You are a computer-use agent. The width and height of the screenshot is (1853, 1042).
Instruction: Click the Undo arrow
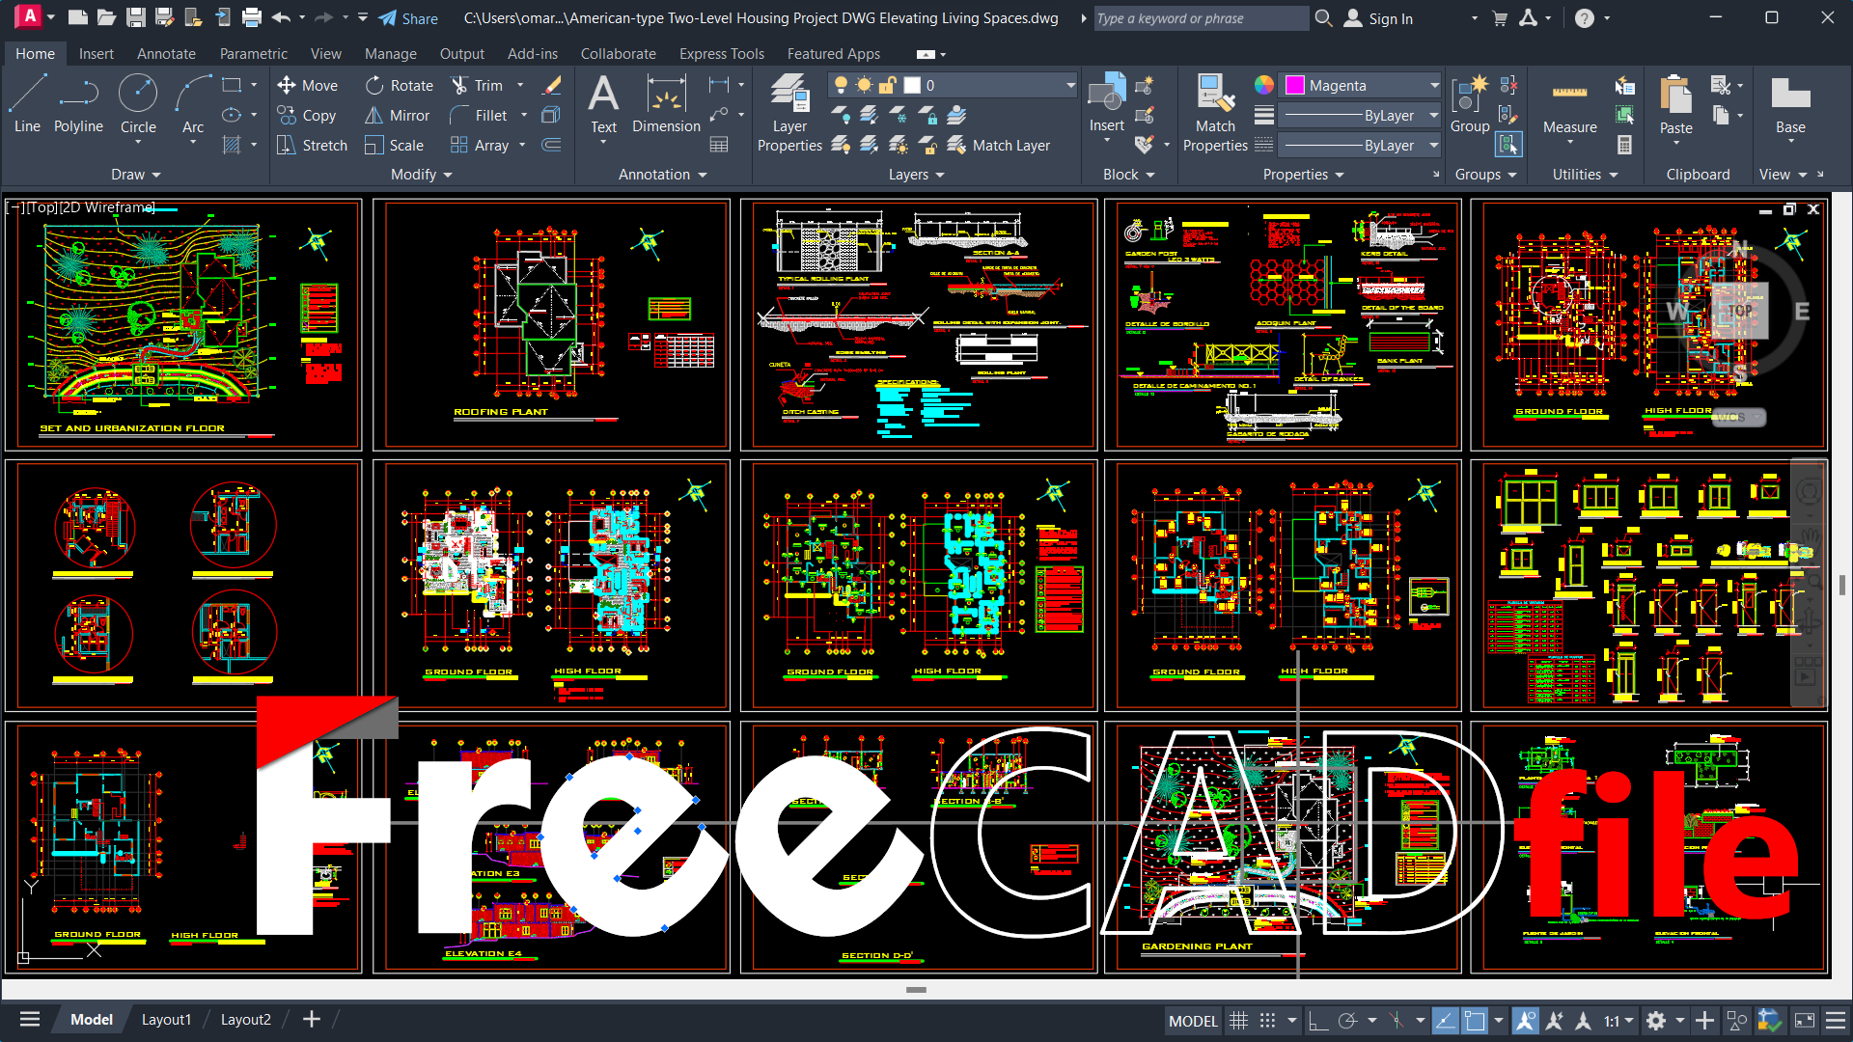pyautogui.click(x=281, y=17)
